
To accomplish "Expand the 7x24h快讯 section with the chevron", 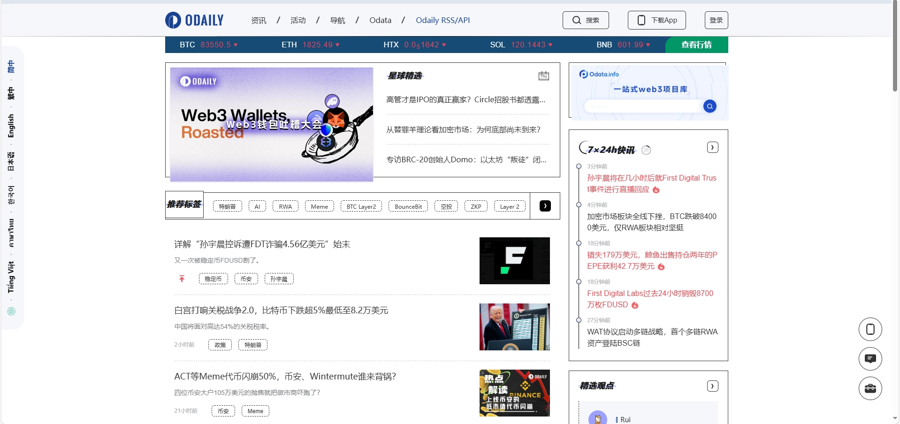I will [x=712, y=147].
